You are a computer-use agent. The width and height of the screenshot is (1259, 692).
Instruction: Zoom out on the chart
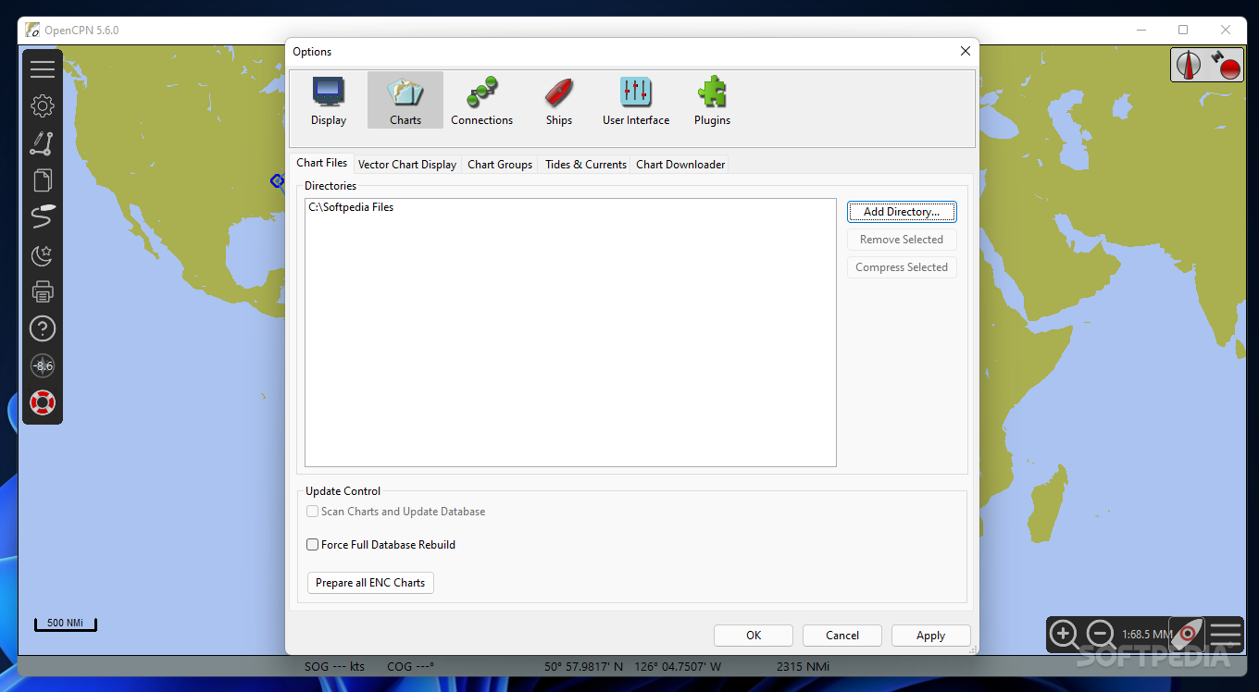(x=1100, y=635)
